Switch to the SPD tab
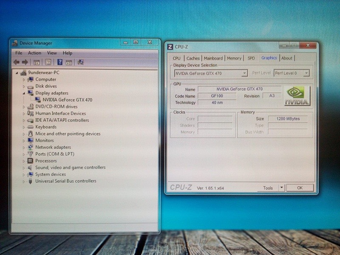 251,58
